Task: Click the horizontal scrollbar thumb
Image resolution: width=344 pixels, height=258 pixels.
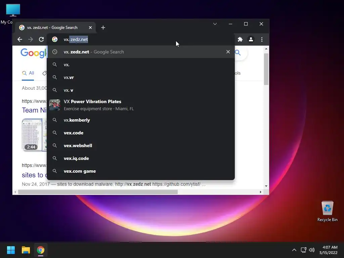Action: 98,192
